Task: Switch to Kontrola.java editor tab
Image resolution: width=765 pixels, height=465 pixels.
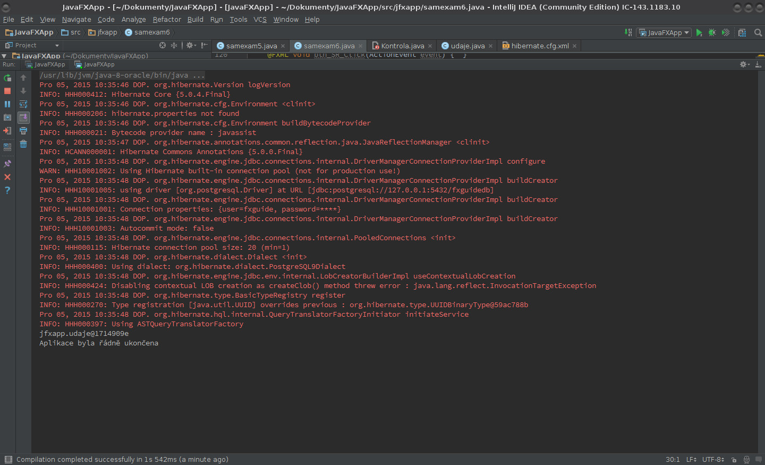Action: 402,46
